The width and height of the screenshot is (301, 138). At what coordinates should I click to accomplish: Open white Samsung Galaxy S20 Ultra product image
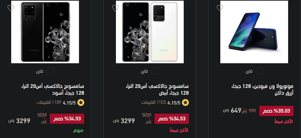pyautogui.click(x=150, y=32)
